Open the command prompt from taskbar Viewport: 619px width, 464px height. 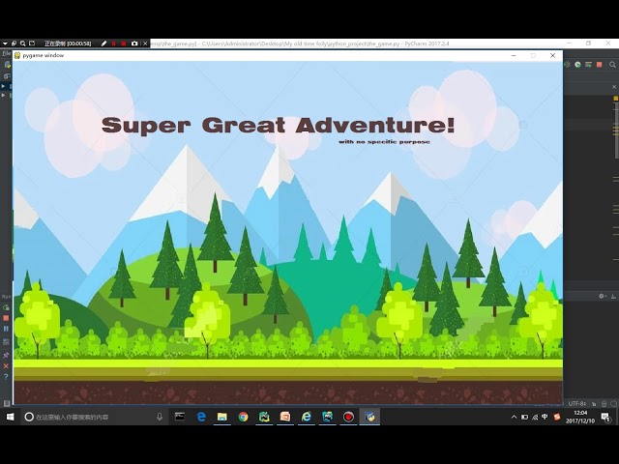point(180,417)
